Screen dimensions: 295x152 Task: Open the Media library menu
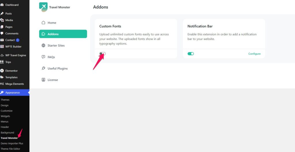[x=9, y=20]
